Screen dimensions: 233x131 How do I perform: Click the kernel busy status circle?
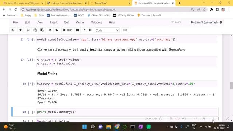(221, 23)
